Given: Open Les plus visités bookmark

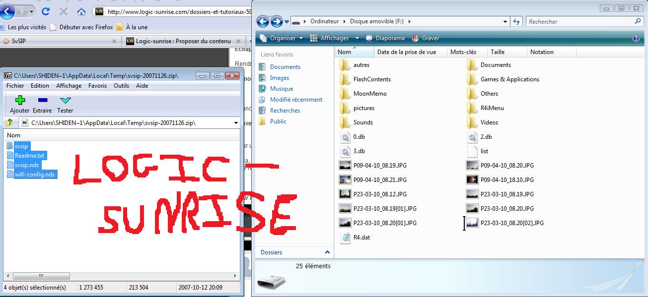Looking at the screenshot, I should [23, 27].
